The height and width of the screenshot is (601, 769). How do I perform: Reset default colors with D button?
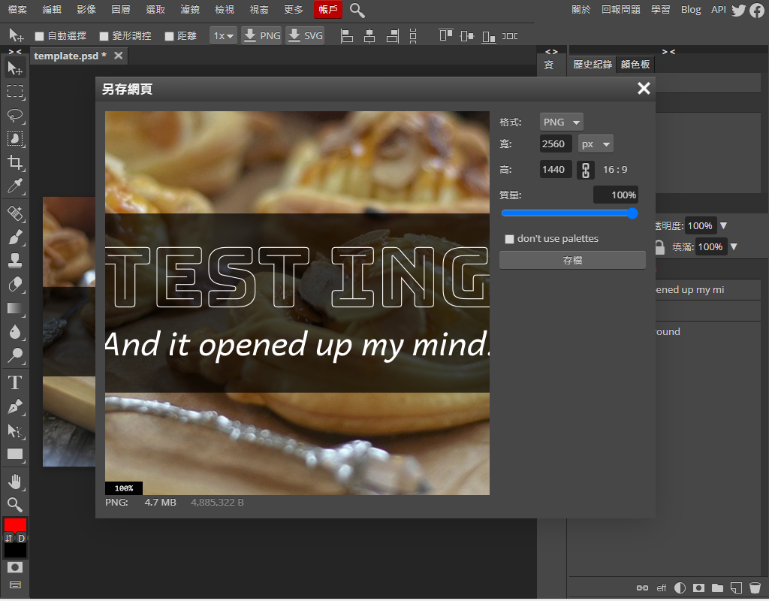22,538
